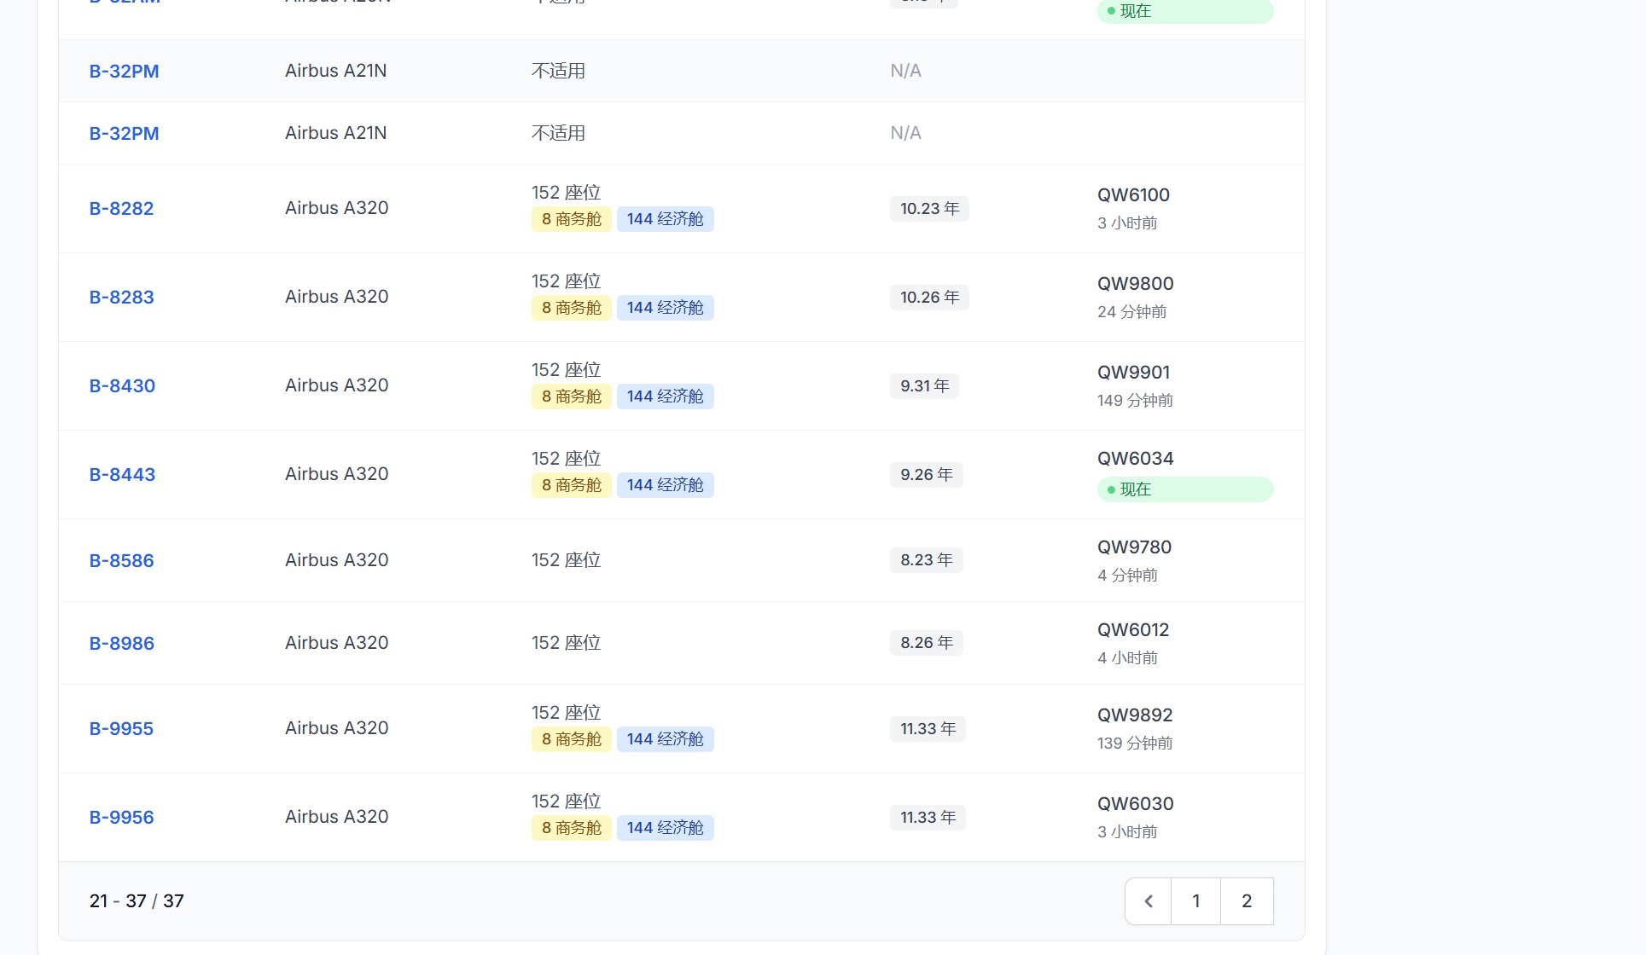The height and width of the screenshot is (955, 1646).
Task: Open B-9955 aircraft details
Action: click(x=121, y=729)
